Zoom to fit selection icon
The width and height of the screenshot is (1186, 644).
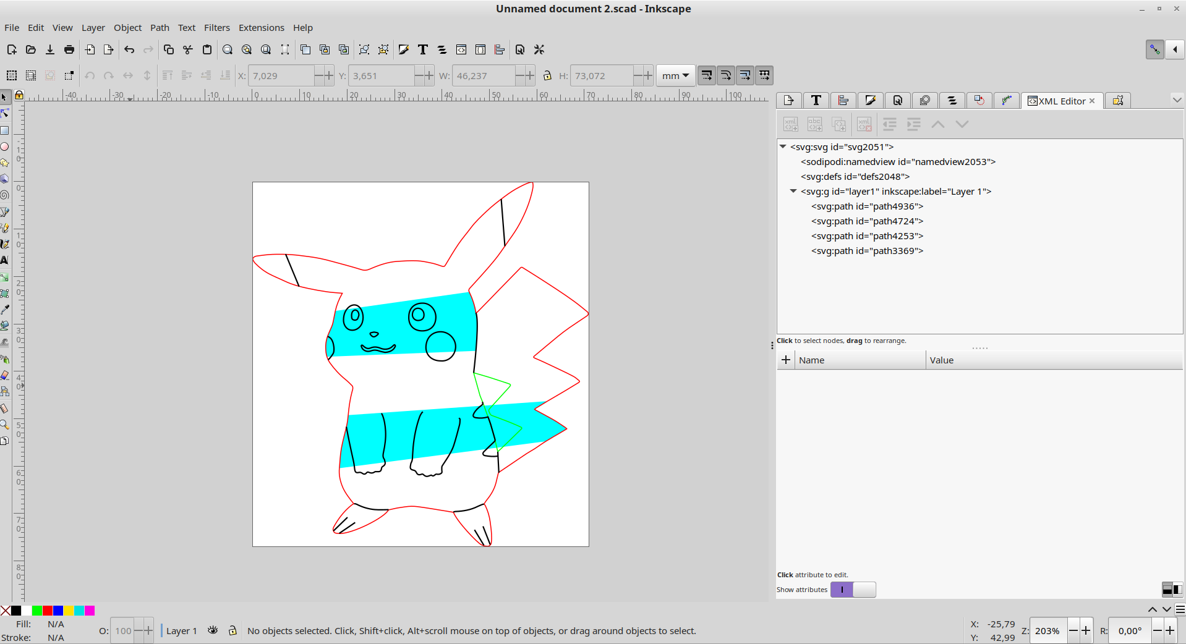point(228,49)
